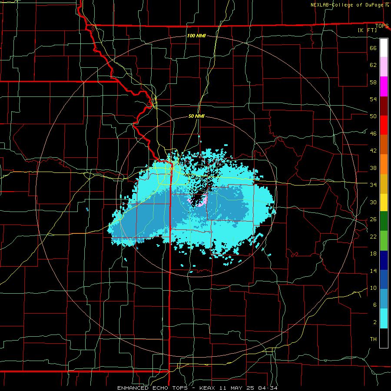Image resolution: width=391 pixels, height=391 pixels.
Task: Click the light green legend swatch near 22
Action: point(384,241)
